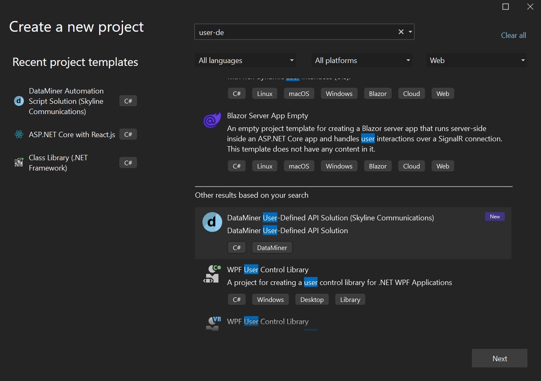Click C# badge next to Class Library

click(128, 163)
